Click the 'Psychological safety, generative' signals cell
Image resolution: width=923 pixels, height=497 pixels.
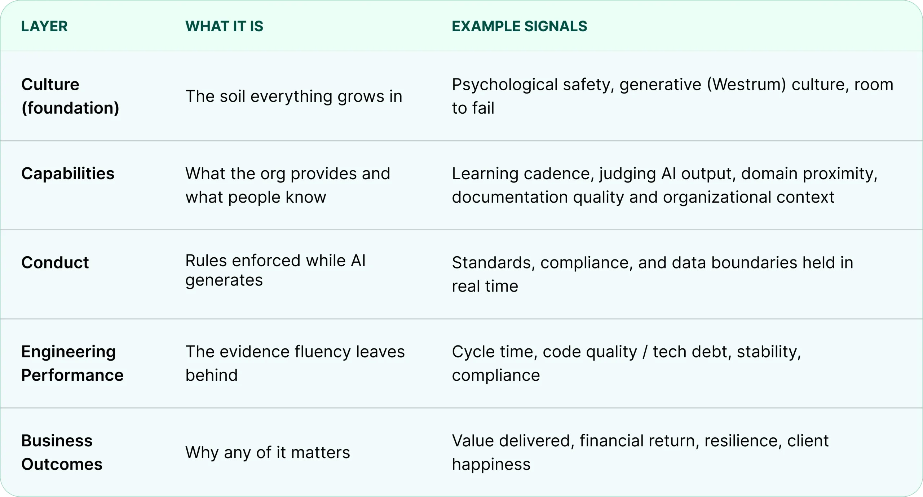tap(673, 96)
